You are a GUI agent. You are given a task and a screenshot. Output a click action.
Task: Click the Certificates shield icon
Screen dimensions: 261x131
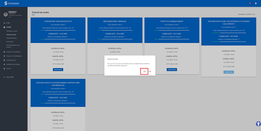click(x=4, y=60)
